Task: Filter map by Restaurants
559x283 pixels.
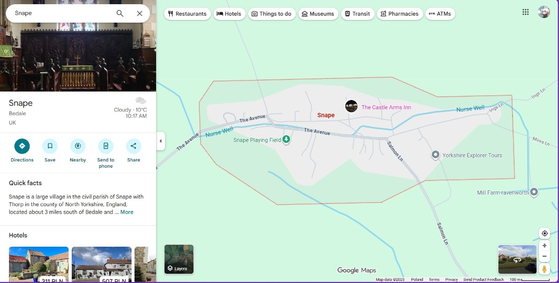Action: (x=187, y=14)
